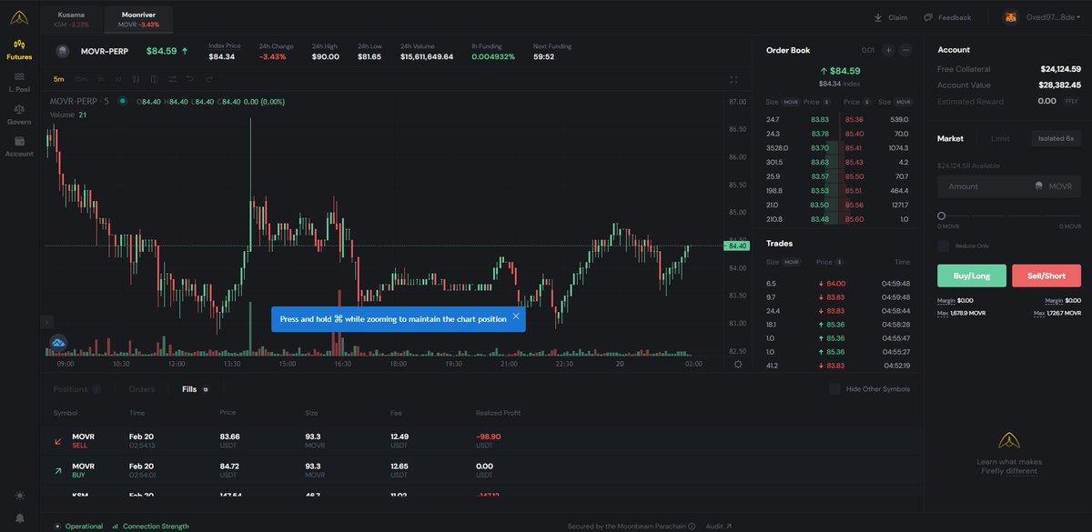Switch to the Kusama market tab
Viewport: 1092px width, 532px height.
(73, 19)
